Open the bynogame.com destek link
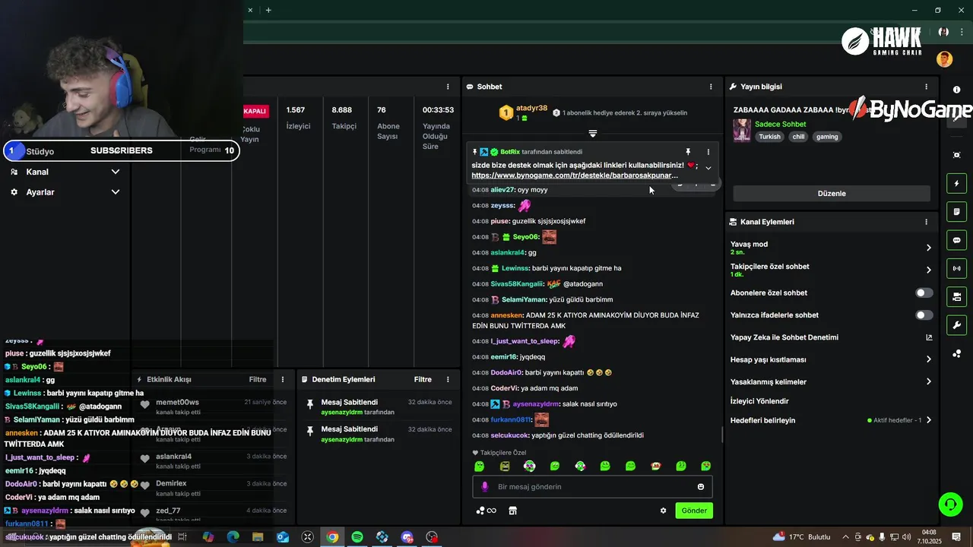Image resolution: width=973 pixels, height=547 pixels. 575,175
